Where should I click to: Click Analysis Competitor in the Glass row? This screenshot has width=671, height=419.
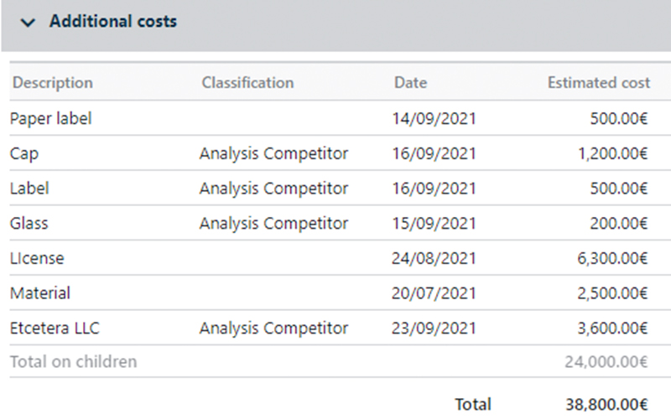click(273, 224)
